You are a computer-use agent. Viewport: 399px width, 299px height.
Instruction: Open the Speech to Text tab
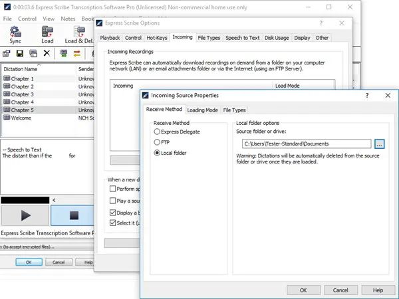(x=242, y=38)
